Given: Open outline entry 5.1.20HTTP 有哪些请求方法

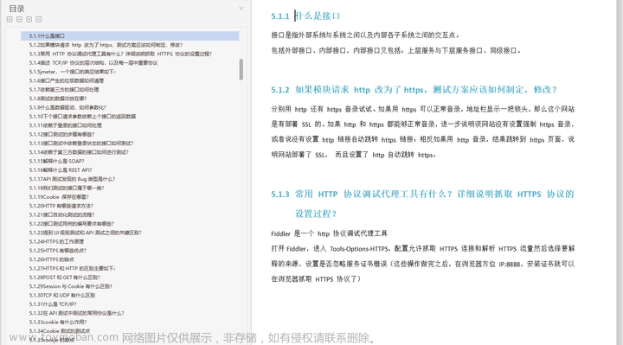Looking at the screenshot, I should [x=61, y=206].
